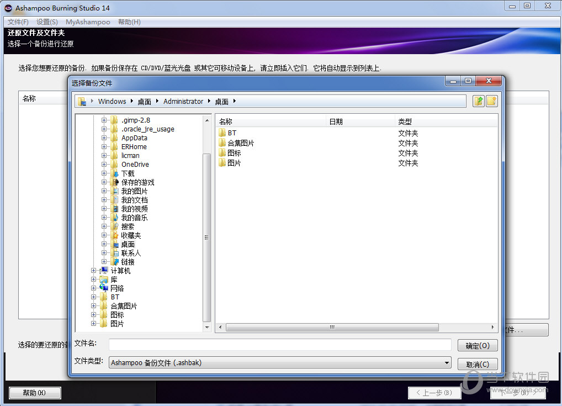562x406 pixels.
Task: Click the folder tree vertical scrollbar
Action: tap(206, 238)
